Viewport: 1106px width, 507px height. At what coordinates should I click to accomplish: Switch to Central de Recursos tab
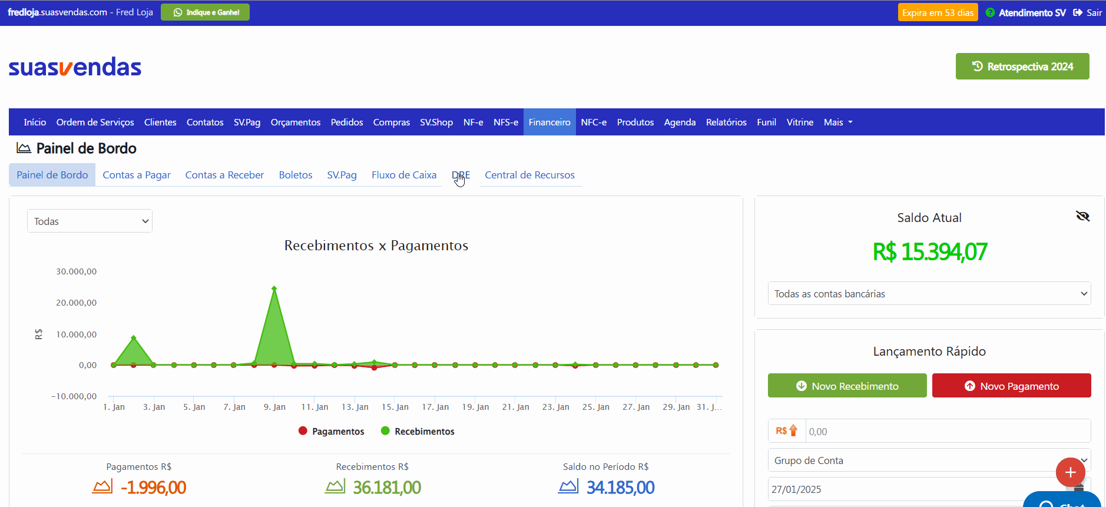[x=529, y=175]
